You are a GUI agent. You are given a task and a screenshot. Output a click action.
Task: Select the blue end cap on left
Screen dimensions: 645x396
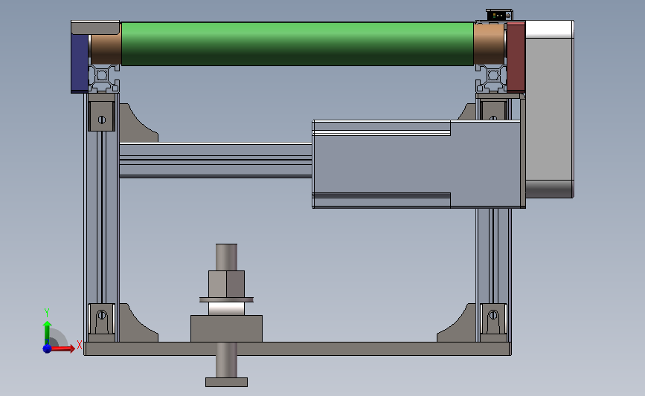(80, 63)
